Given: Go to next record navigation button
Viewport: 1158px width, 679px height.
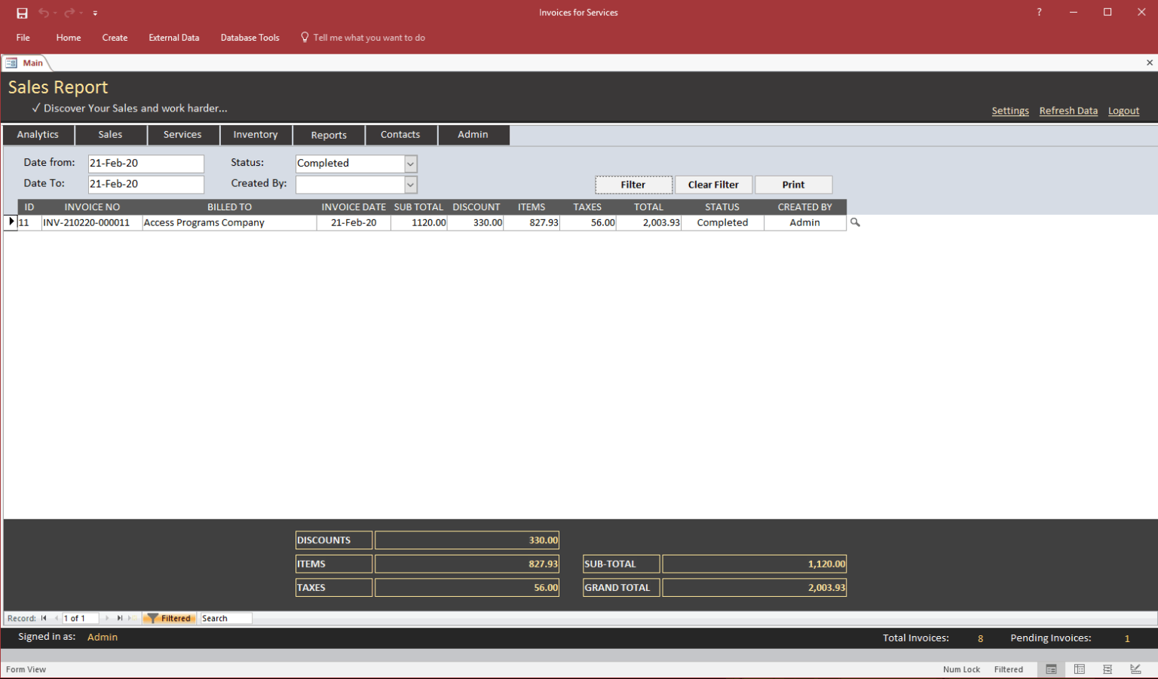Looking at the screenshot, I should click(107, 618).
